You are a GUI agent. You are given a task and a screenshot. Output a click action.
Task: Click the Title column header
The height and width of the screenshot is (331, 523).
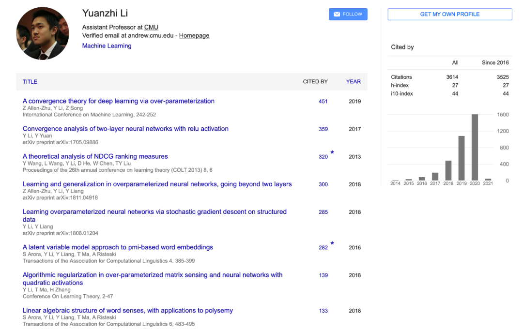tap(30, 82)
